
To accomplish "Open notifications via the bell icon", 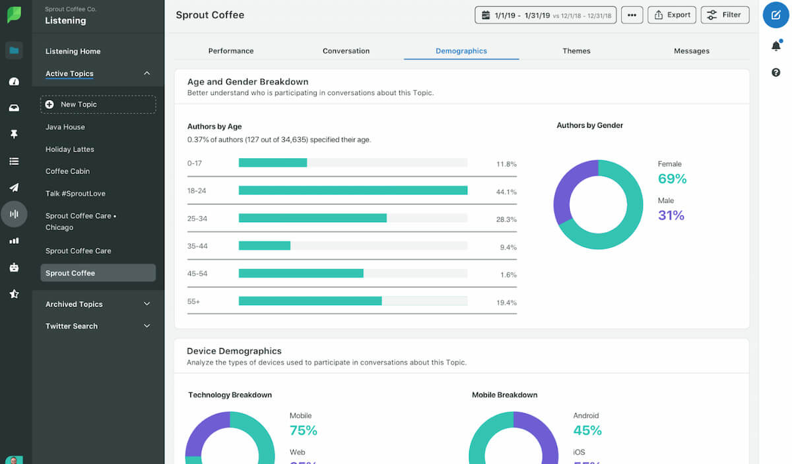I will click(775, 45).
